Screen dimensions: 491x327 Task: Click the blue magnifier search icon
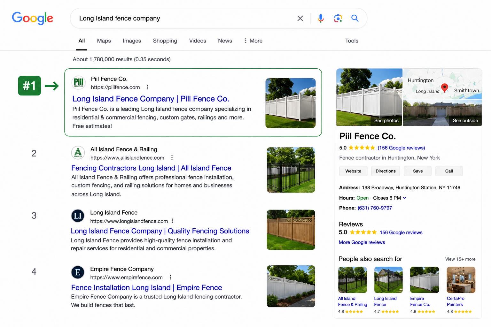click(x=355, y=18)
